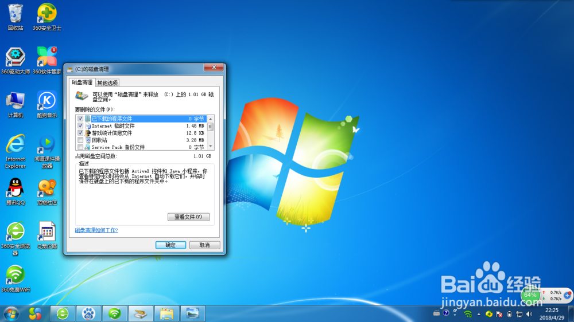This screenshot has height=322, width=574.
Task: Select the Internet 临时文件 row text
Action: click(x=113, y=125)
